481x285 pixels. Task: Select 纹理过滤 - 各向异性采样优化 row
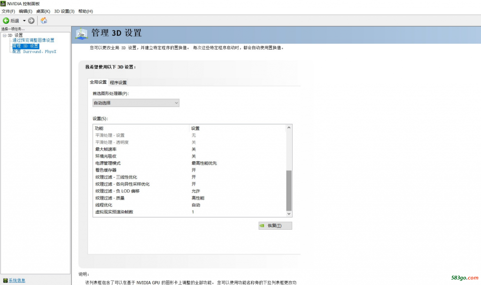click(189, 184)
